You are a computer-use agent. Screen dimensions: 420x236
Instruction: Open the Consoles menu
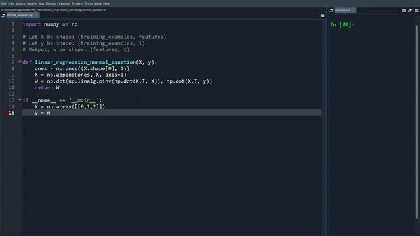tap(64, 4)
